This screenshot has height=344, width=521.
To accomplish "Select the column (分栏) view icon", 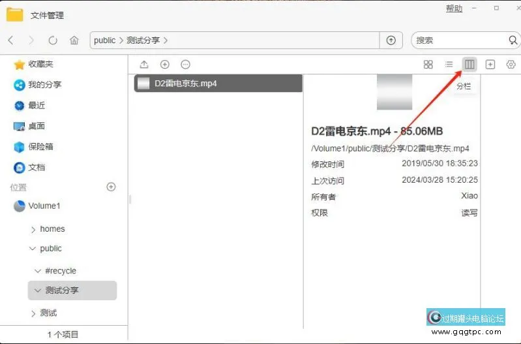I will (x=469, y=64).
